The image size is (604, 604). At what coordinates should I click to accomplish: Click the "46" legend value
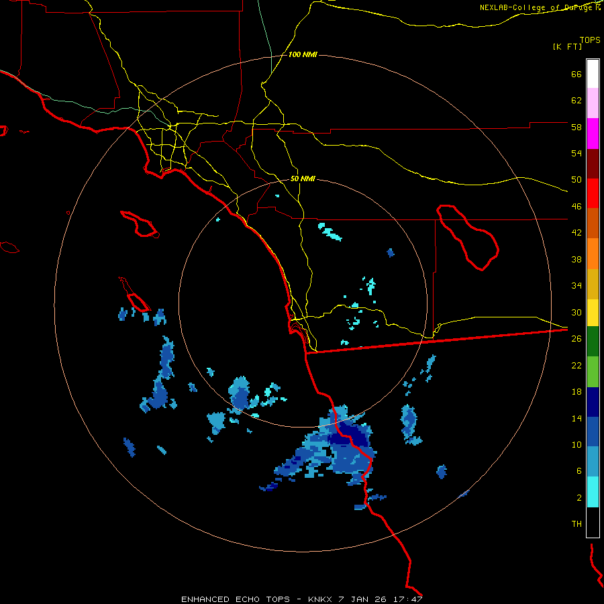click(576, 206)
